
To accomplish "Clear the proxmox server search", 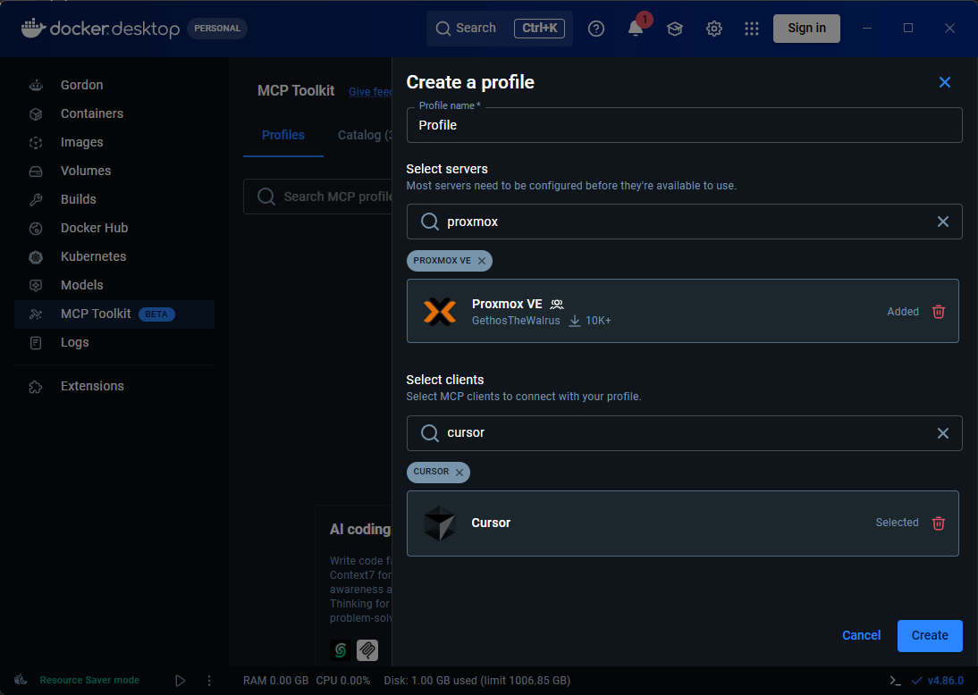I will (943, 222).
